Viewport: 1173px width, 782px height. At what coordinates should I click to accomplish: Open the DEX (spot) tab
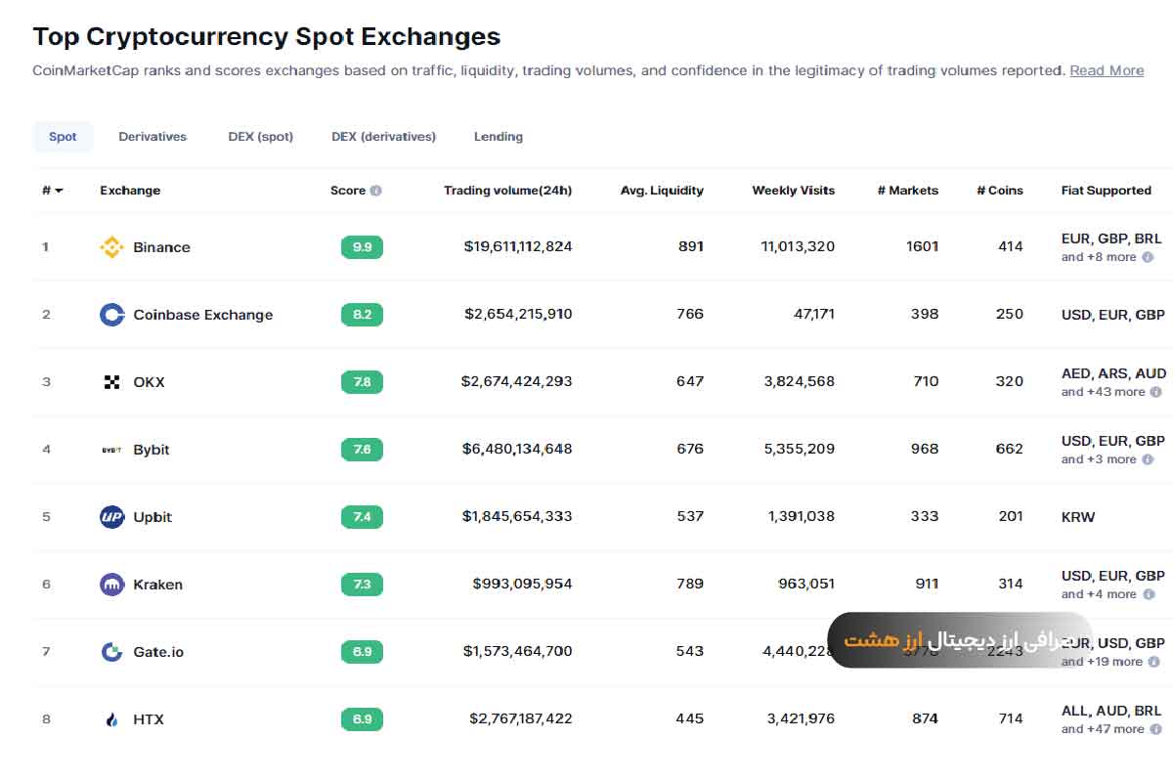pos(260,137)
